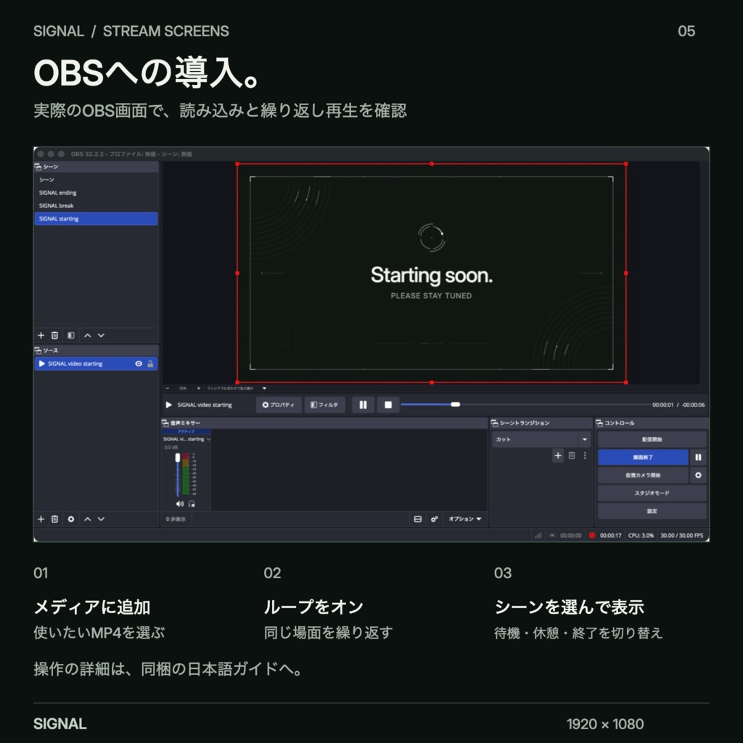The image size is (743, 743).
Task: Click the コントロール dock float icon
Action: coord(599,423)
